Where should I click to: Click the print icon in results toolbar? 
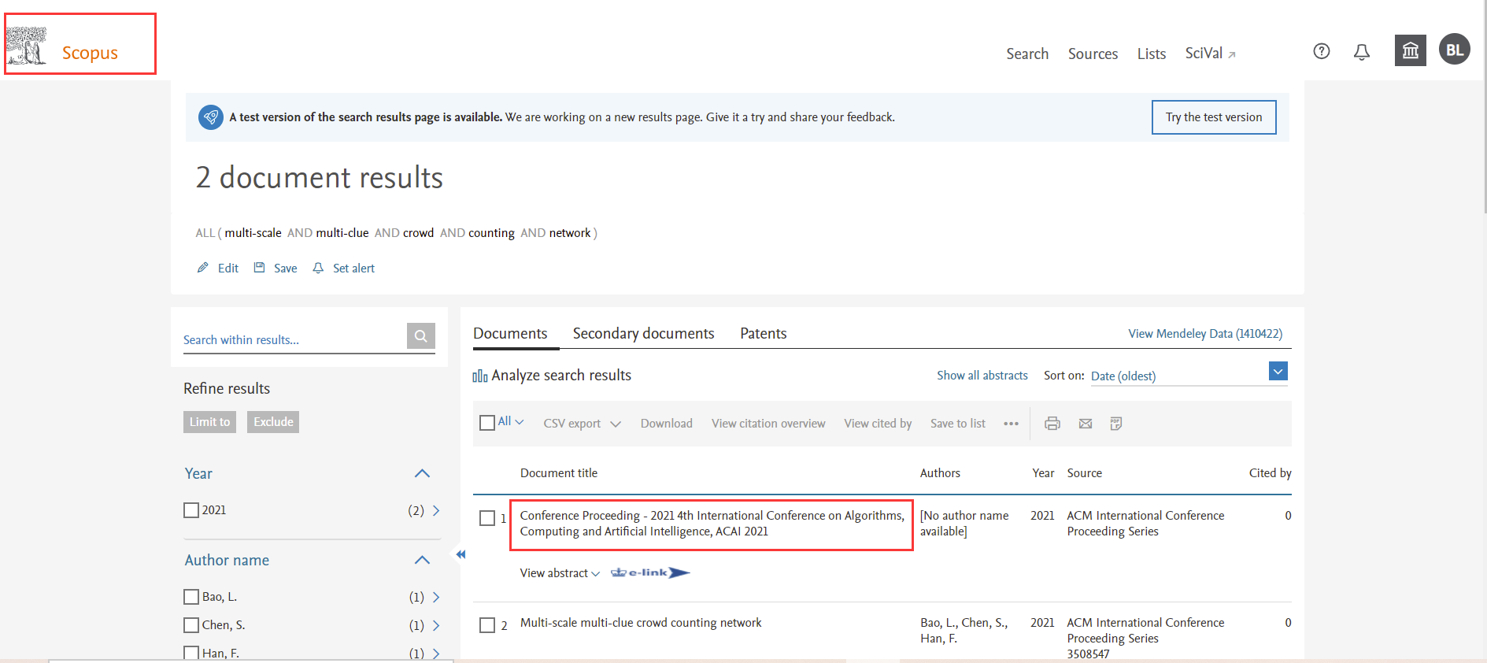click(x=1052, y=424)
